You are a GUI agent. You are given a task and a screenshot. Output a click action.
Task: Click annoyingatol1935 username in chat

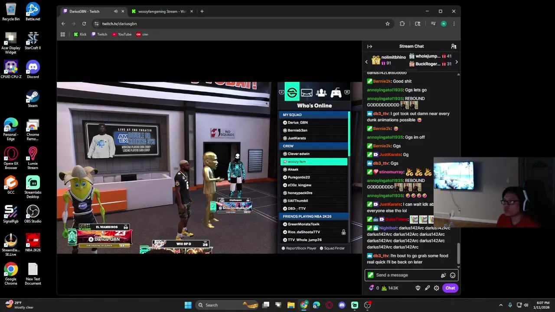click(385, 90)
